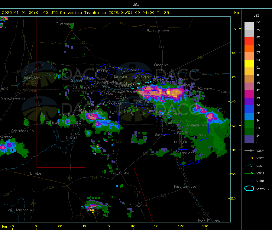Click the 'Cda_Amarilla' map label
The image size is (272, 230).
pyautogui.click(x=23, y=131)
